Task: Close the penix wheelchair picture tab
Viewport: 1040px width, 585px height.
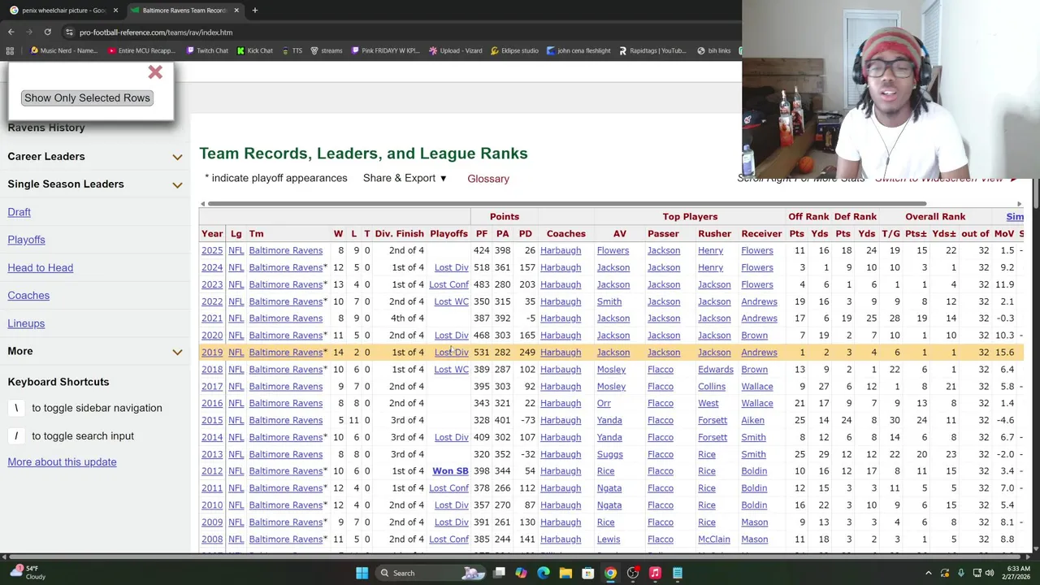Action: (115, 11)
